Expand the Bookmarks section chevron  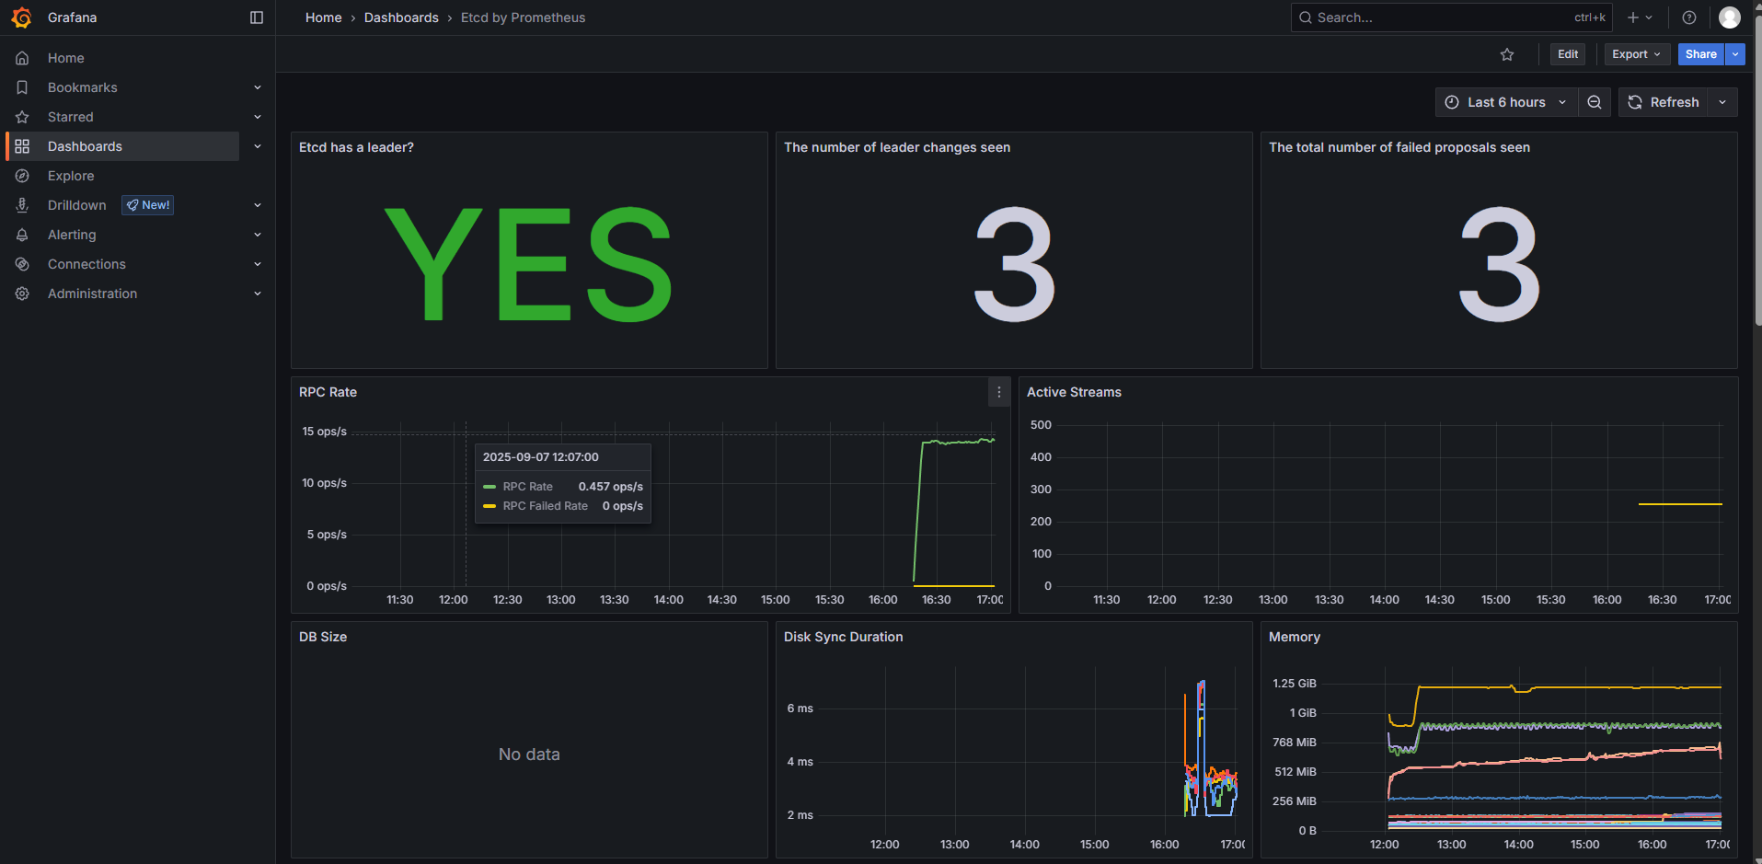258,87
